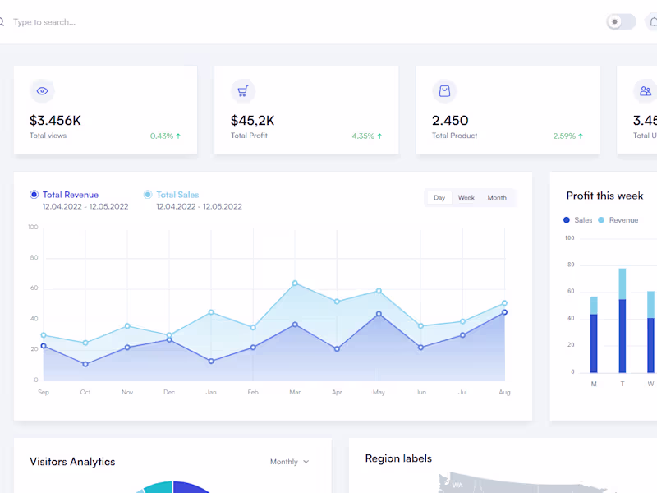Screen dimensions: 657x493
Task: Click the 4.35% growth indicator
Action: pos(367,136)
